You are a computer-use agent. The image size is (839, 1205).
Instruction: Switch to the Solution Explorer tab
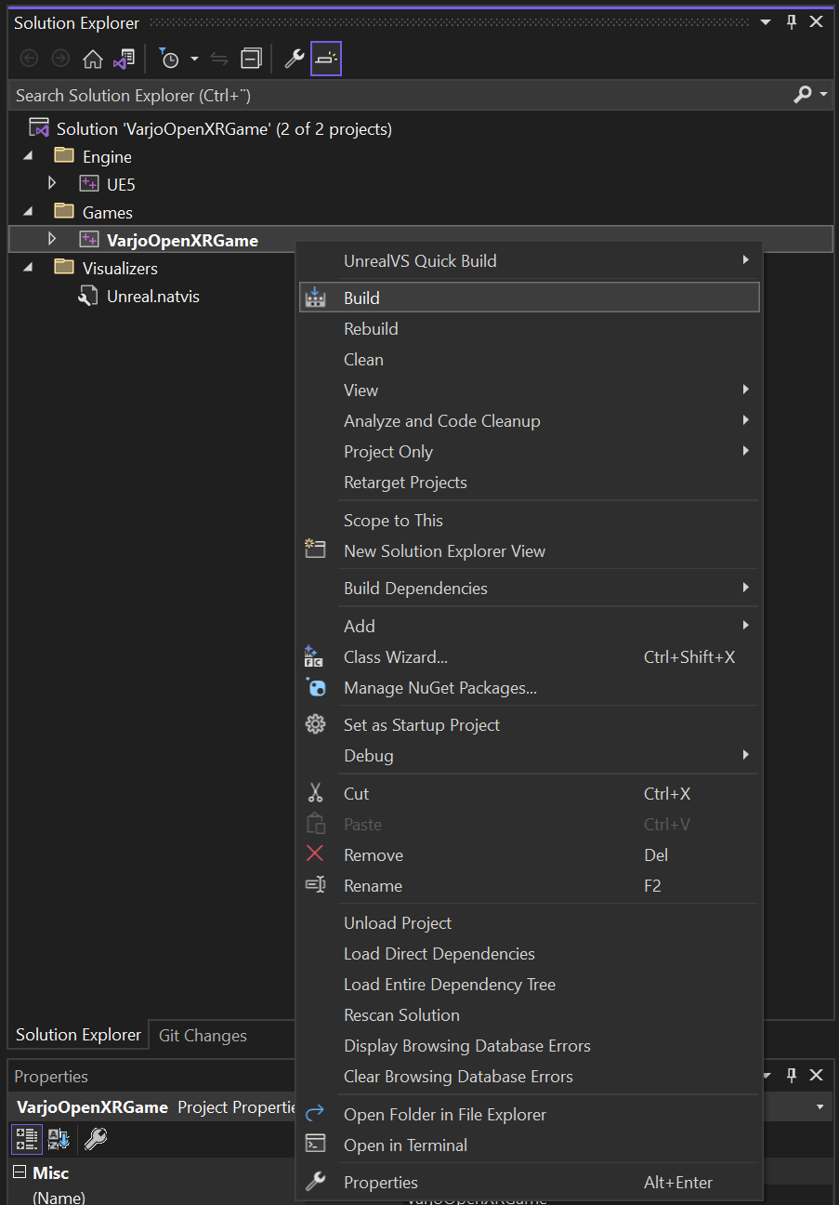pyautogui.click(x=78, y=1035)
